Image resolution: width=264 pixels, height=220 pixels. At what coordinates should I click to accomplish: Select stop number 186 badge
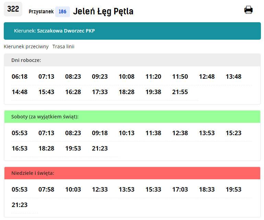62,12
